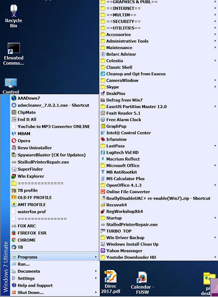Screen dimensions: 218x297
Task: Click "Cleanup and Opt from Easeus" entry
Action: pos(158,74)
